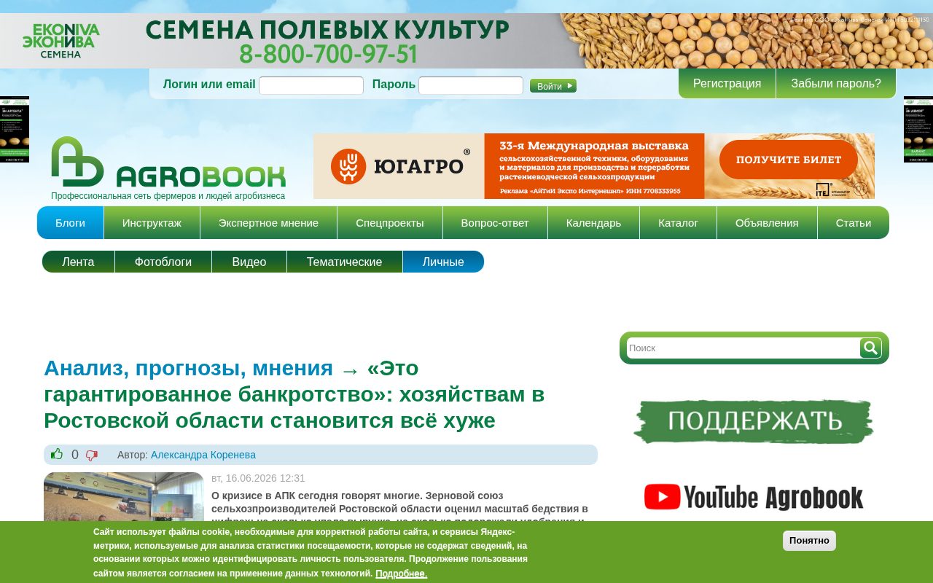
Task: Open the Инструктаж menu item
Action: [152, 223]
